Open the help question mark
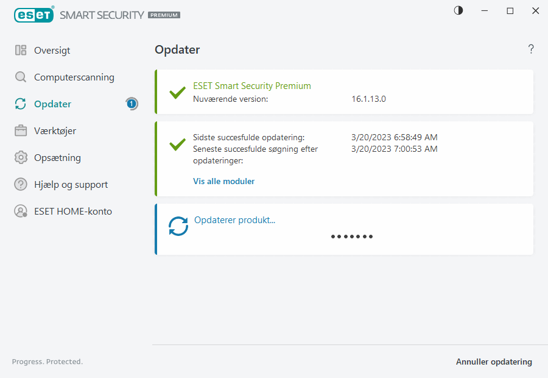Screen dimensions: 548x378 pyautogui.click(x=530, y=49)
